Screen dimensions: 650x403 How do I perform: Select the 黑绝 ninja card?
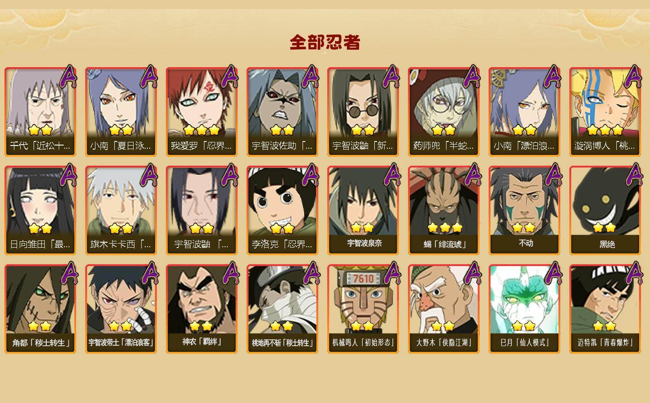tap(605, 210)
